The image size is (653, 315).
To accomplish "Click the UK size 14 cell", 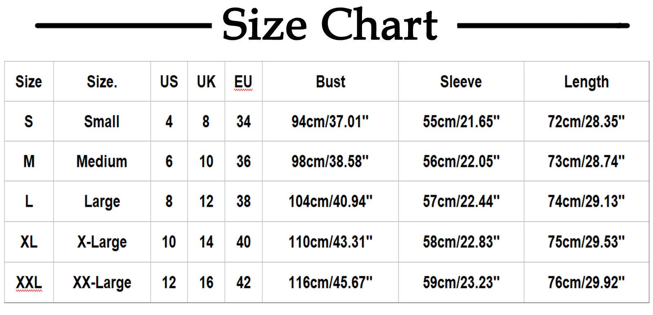I will tap(206, 242).
